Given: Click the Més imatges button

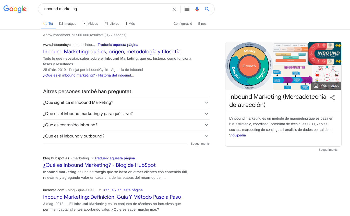Looking at the screenshot, I should pyautogui.click(x=326, y=86).
